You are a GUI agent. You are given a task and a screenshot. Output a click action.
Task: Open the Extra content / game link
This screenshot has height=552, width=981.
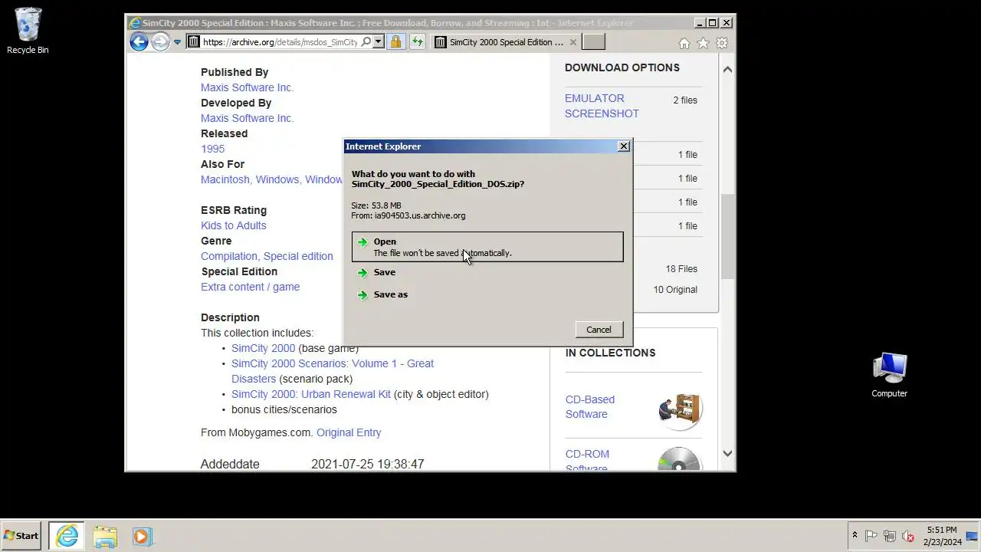click(x=250, y=287)
